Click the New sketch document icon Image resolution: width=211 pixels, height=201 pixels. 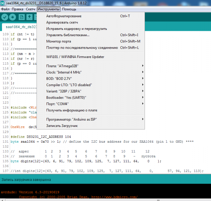click(x=21, y=17)
